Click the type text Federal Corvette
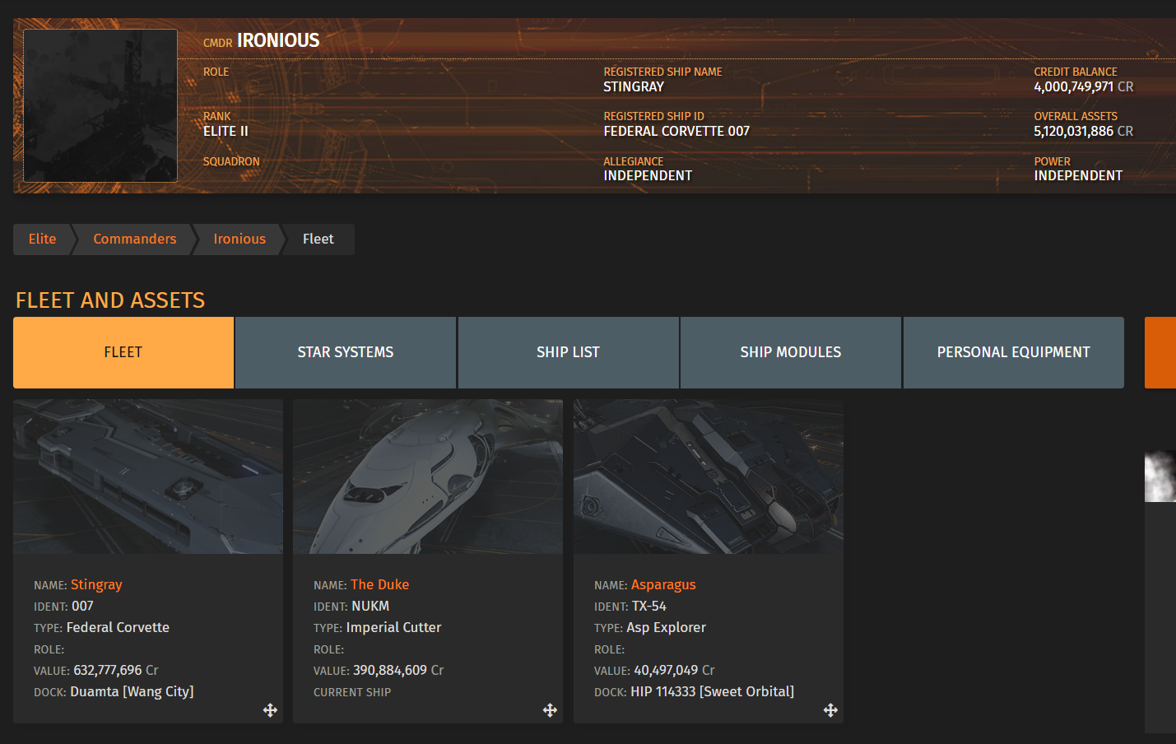The height and width of the screenshot is (744, 1176). pos(118,627)
